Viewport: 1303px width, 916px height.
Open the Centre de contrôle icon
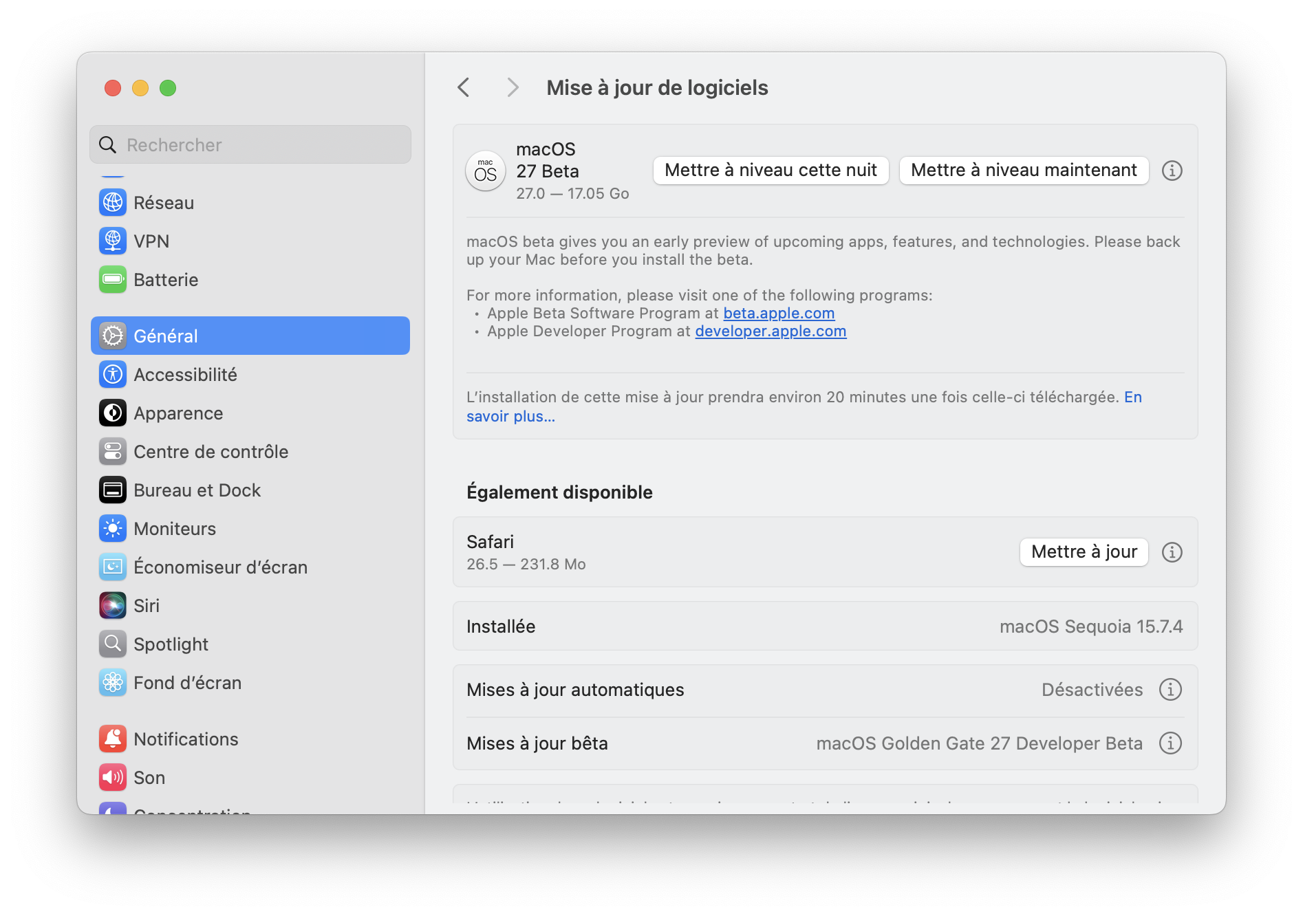tap(113, 452)
